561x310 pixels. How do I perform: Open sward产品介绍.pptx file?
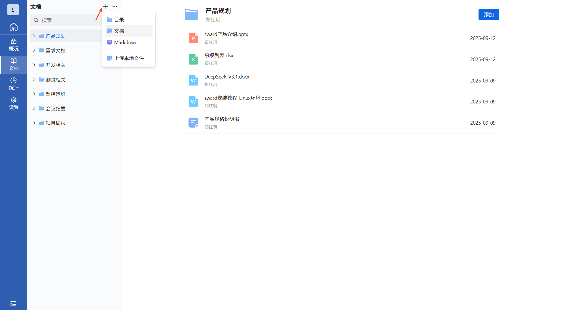[x=226, y=34]
